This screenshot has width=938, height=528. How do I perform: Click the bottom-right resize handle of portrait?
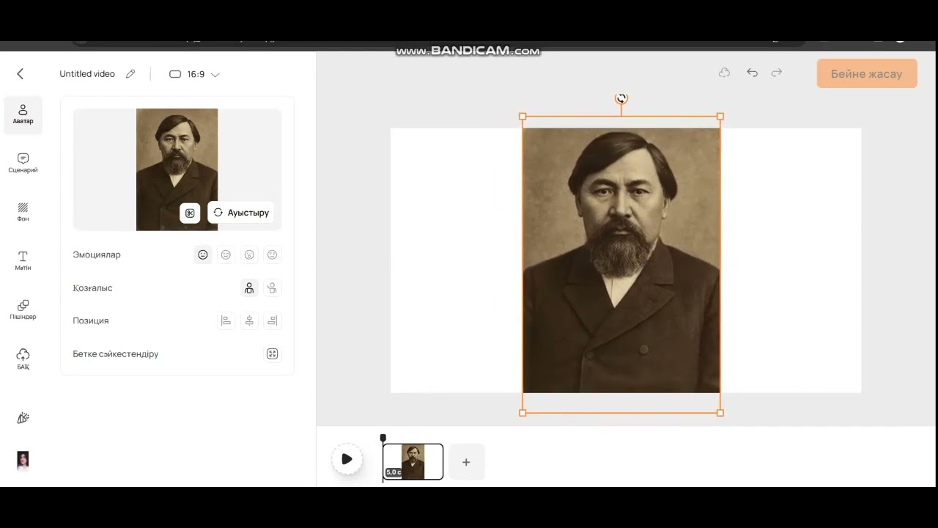click(x=720, y=413)
